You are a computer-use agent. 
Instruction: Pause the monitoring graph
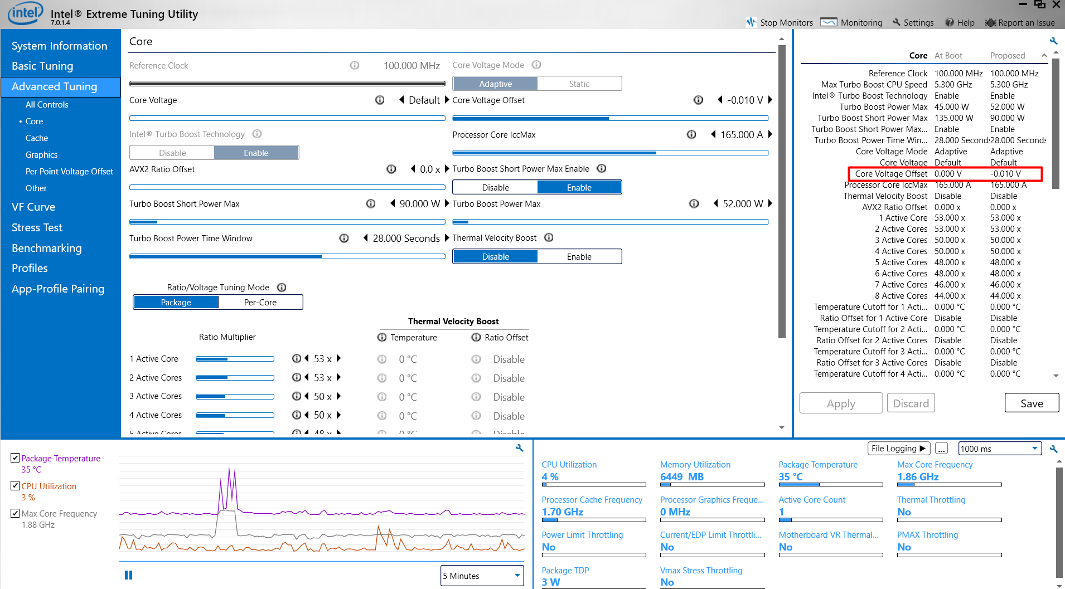pyautogui.click(x=128, y=575)
